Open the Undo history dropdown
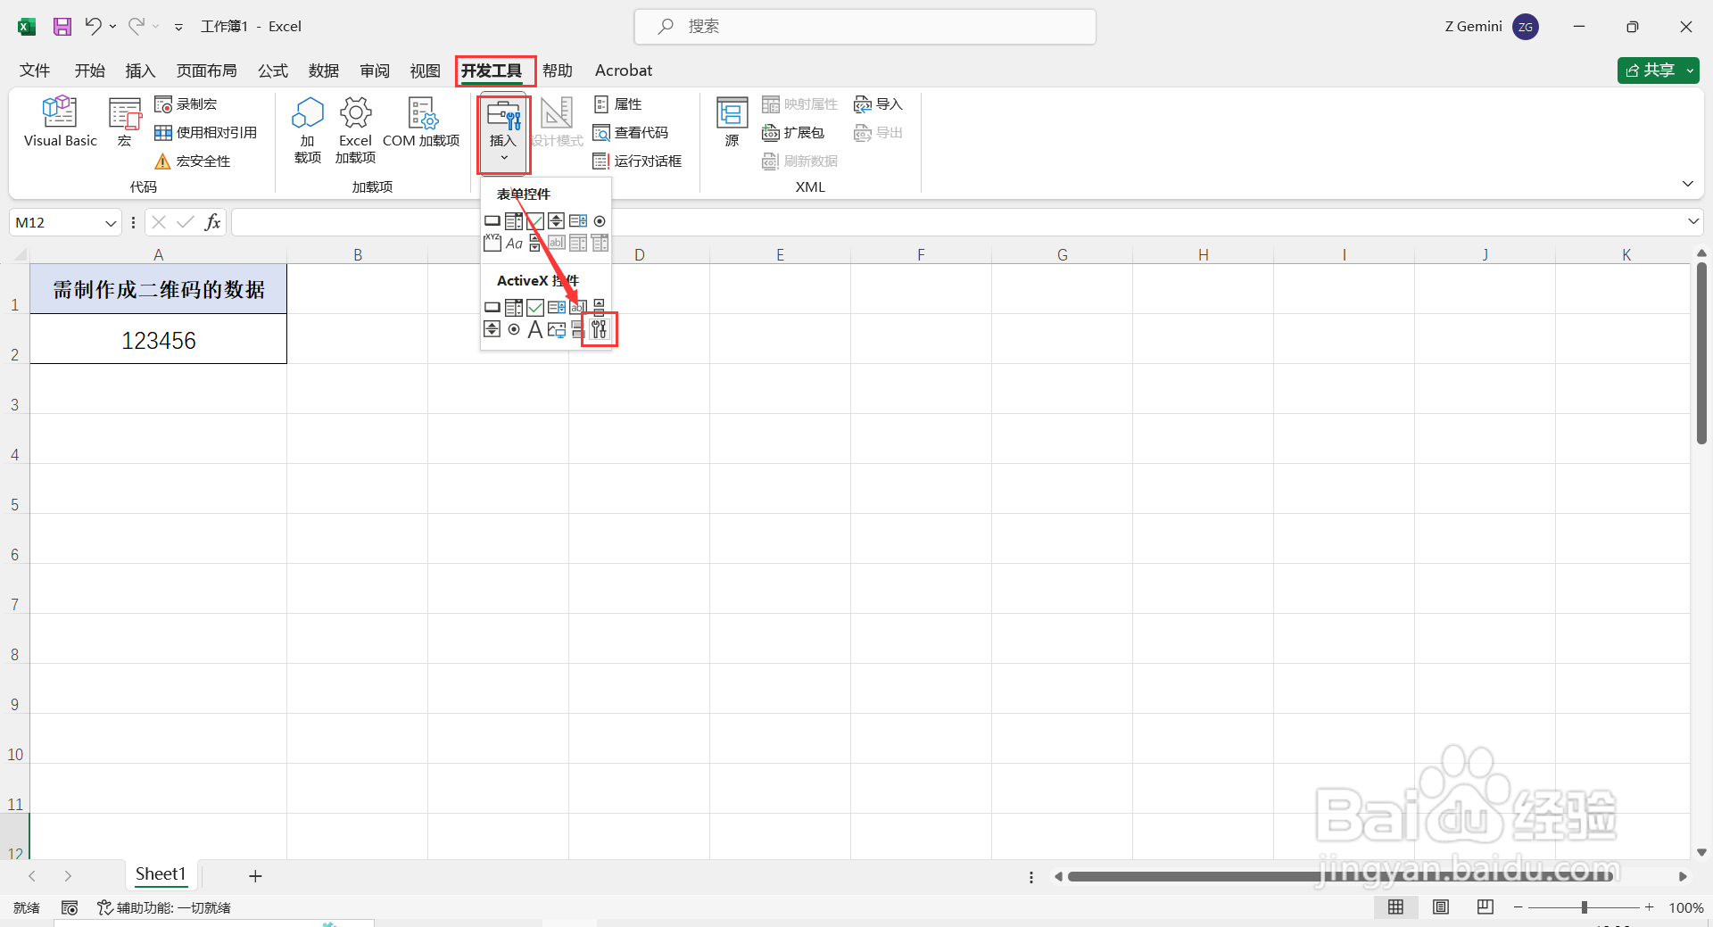The height and width of the screenshot is (927, 1713). point(112,27)
